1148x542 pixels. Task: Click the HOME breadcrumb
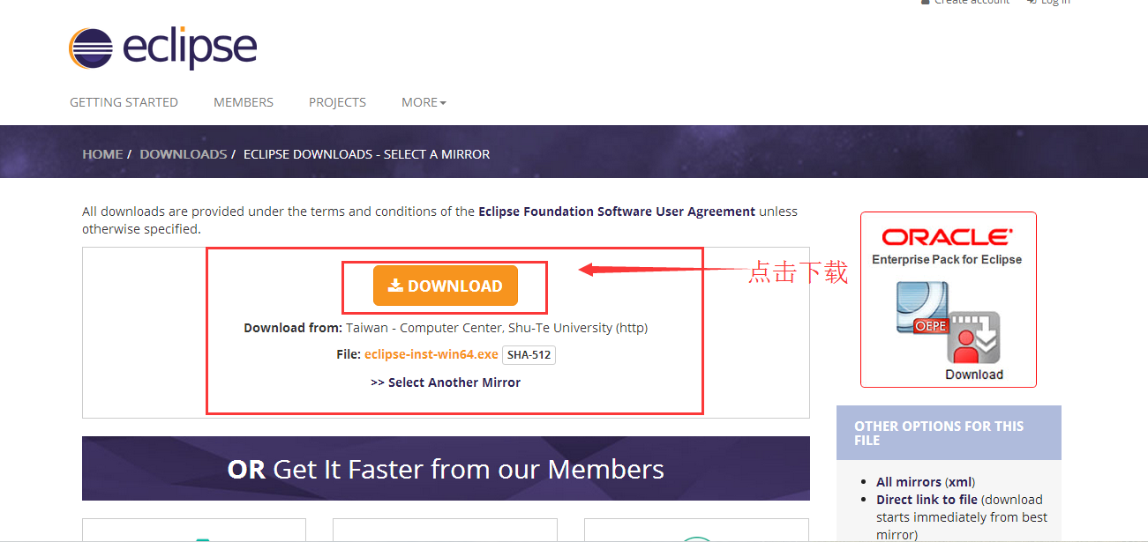102,154
